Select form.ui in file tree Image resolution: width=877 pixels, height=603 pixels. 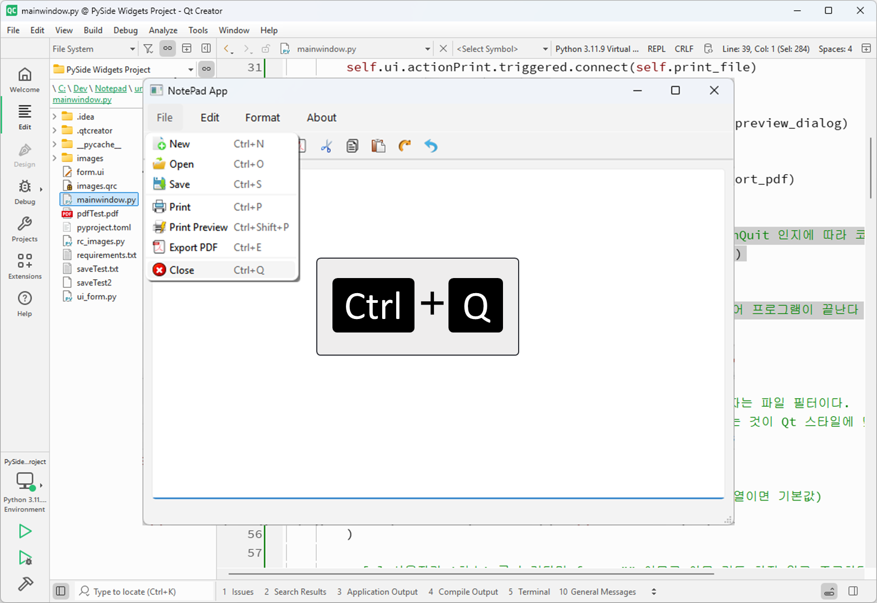click(x=90, y=172)
